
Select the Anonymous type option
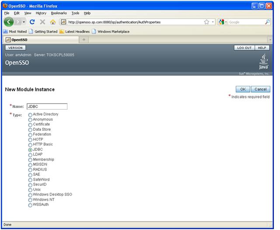pos(30,120)
